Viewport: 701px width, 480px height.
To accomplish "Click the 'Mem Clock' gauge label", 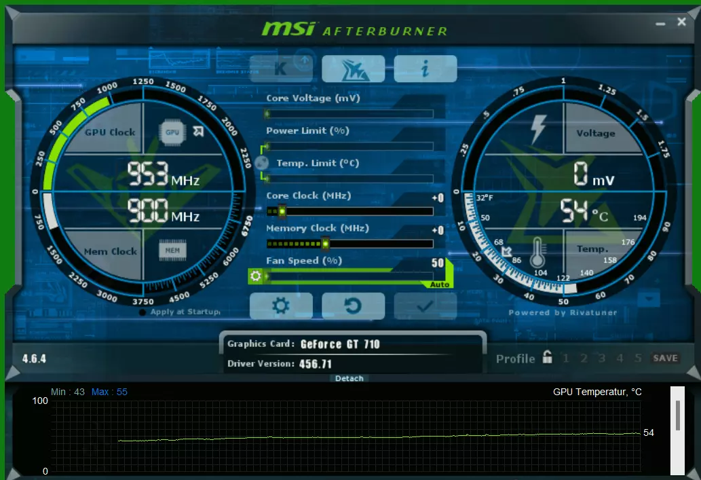I will (x=111, y=252).
